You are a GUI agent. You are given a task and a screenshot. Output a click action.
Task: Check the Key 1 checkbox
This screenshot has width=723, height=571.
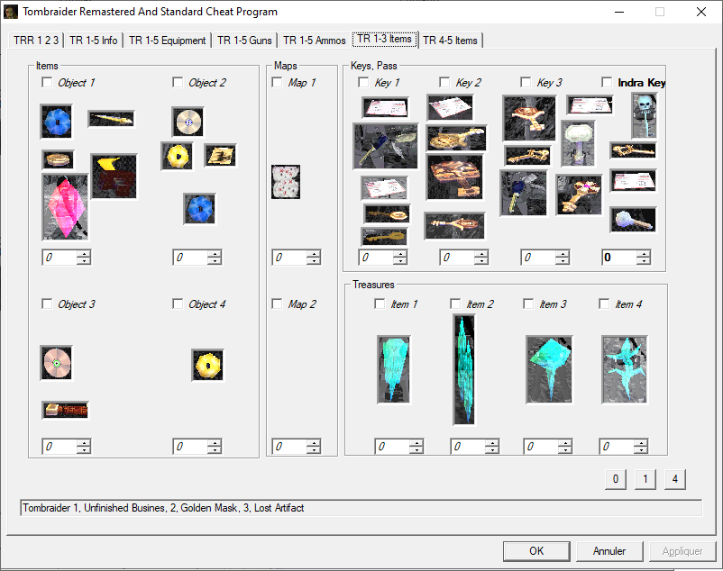(x=364, y=83)
